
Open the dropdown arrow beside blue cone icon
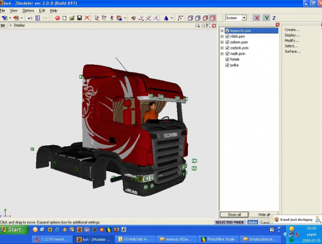coord(171,18)
